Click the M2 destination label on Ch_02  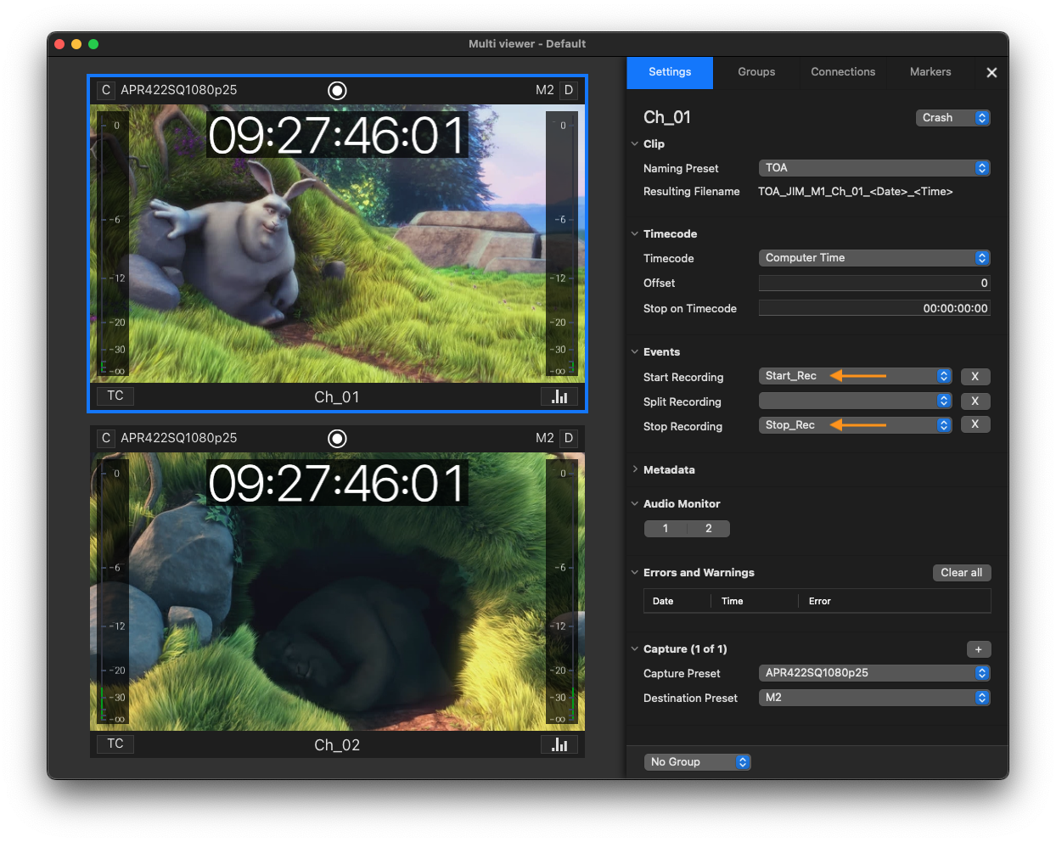coord(545,438)
